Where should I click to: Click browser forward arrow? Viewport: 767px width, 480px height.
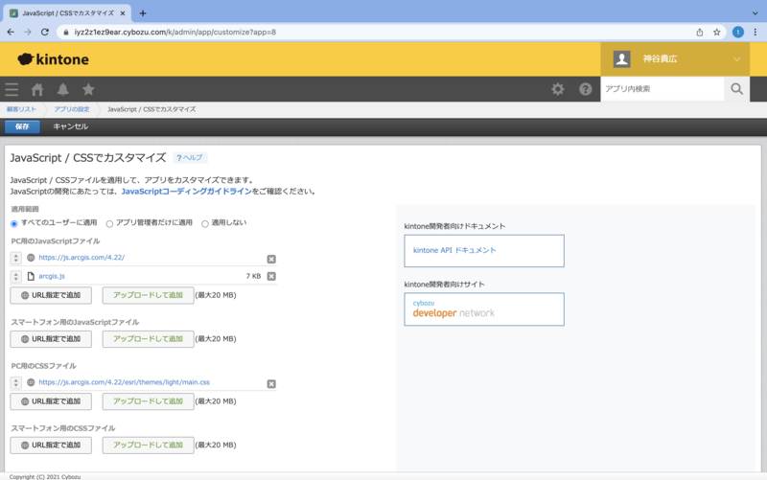[28, 33]
